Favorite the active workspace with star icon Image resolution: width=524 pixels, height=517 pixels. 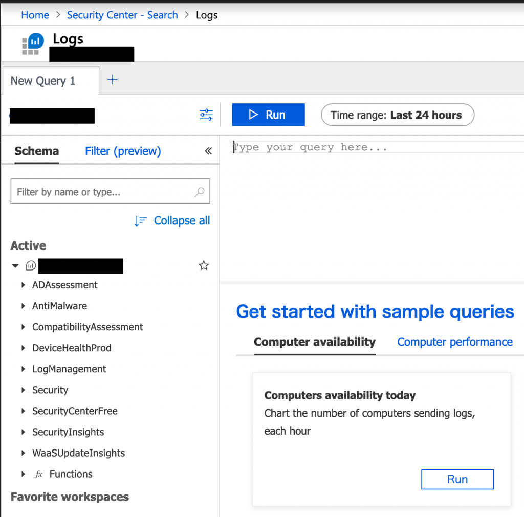click(204, 265)
